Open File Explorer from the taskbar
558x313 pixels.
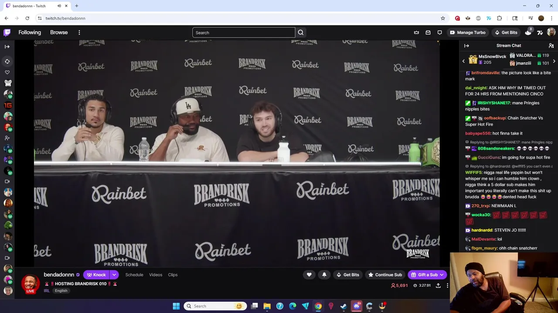(267, 306)
